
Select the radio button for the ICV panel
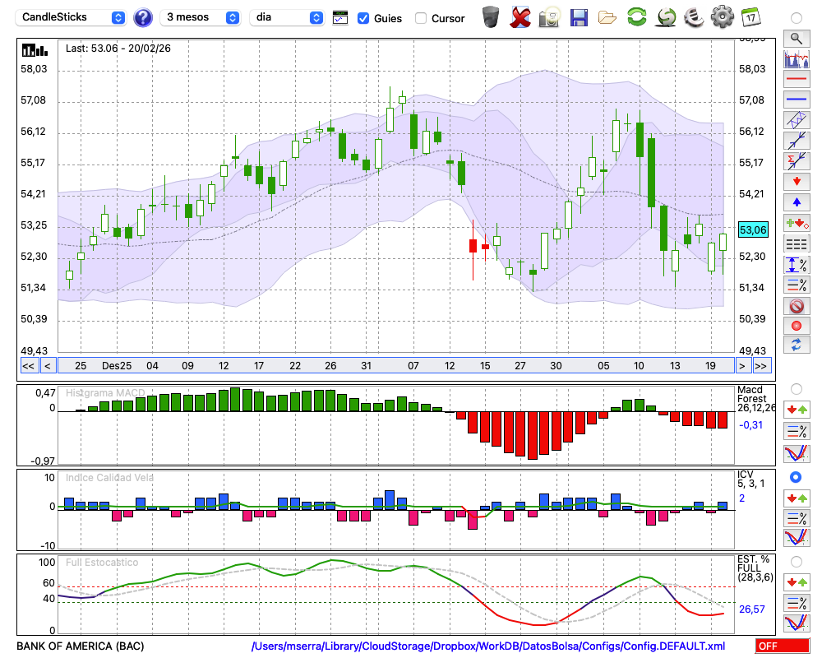[796, 477]
